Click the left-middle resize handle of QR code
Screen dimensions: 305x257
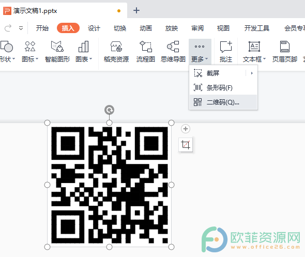tap(47, 185)
